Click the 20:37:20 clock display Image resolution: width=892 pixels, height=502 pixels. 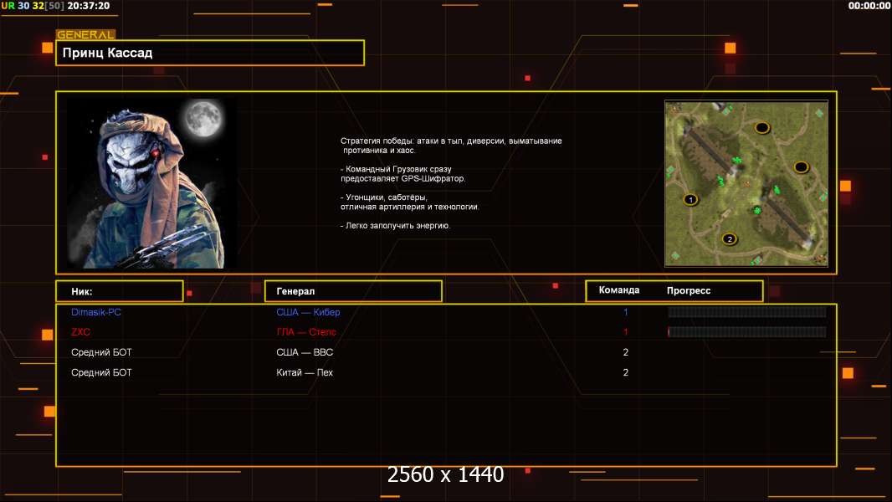click(88, 6)
